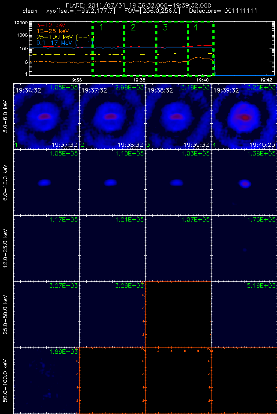Click the Detectors= 001111111 text
Screen dimensions: 277x414
point(223,11)
